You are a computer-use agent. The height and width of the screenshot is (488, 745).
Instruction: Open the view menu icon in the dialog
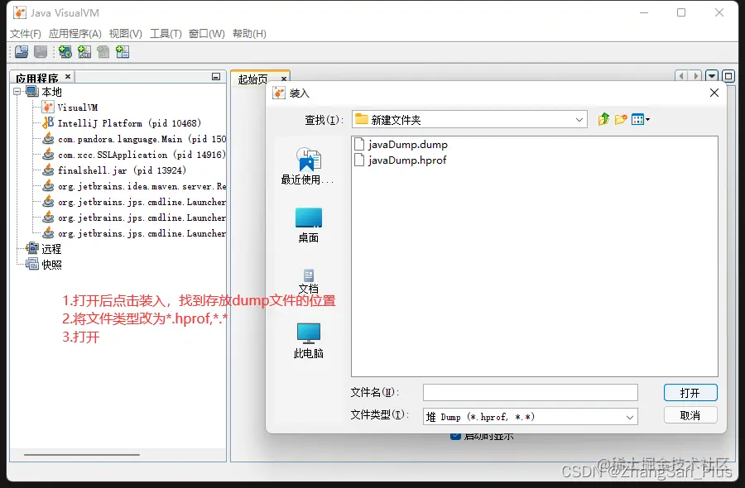(x=641, y=119)
